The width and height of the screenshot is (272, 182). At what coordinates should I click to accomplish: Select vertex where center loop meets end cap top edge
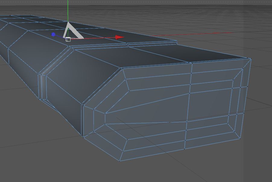click(191, 63)
